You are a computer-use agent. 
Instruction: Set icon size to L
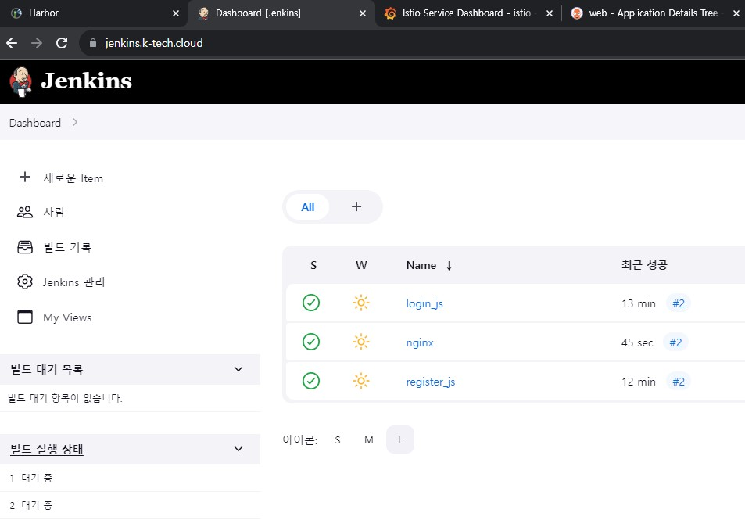click(x=400, y=439)
